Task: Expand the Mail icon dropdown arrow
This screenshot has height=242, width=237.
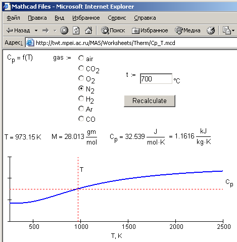Action: tap(233, 31)
